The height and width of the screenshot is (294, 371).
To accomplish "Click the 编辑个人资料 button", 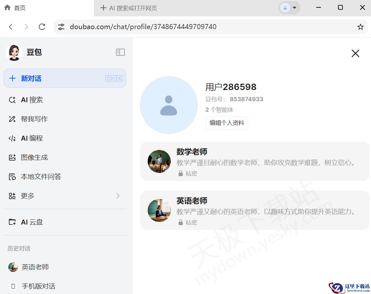I will click(227, 123).
